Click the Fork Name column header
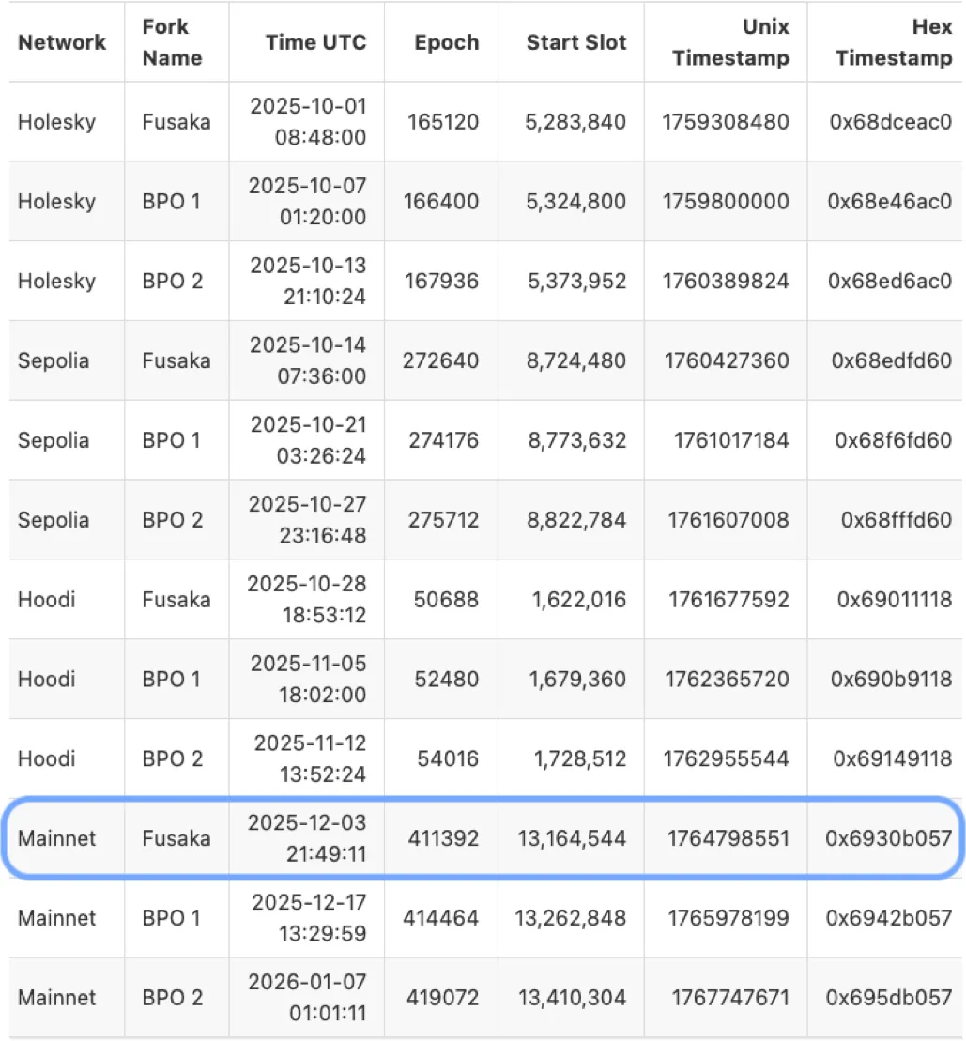 [x=172, y=42]
